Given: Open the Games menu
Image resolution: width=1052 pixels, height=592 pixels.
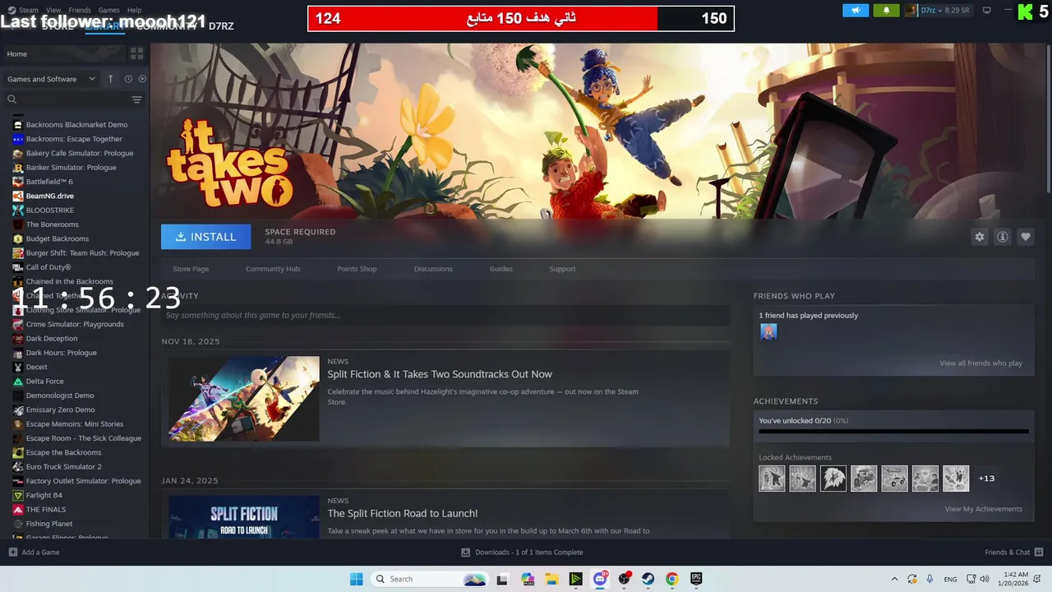Looking at the screenshot, I should point(109,10).
